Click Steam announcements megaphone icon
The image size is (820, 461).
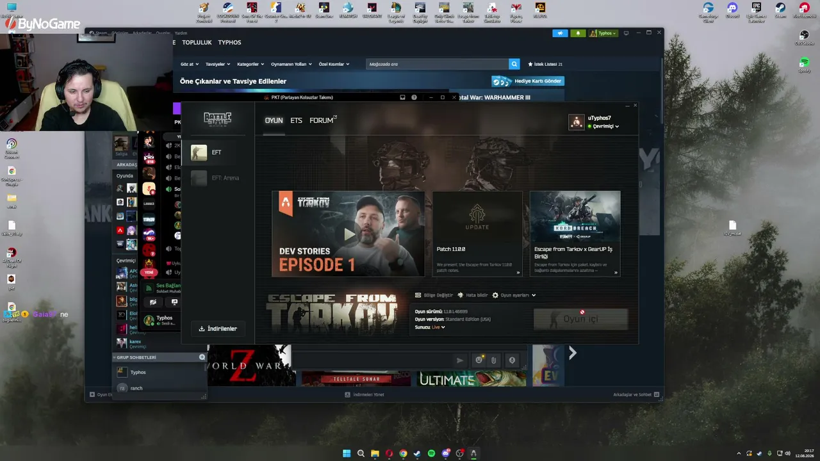click(560, 33)
